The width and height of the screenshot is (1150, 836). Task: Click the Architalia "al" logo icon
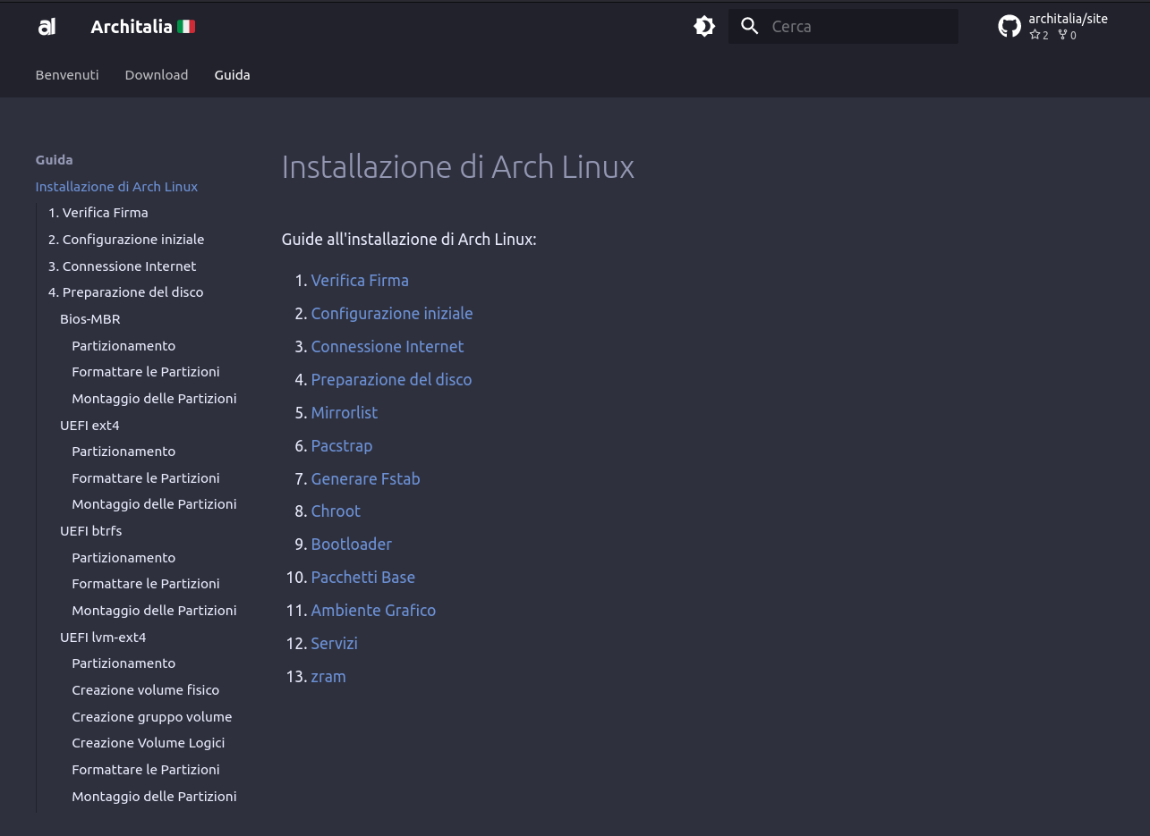click(x=47, y=26)
